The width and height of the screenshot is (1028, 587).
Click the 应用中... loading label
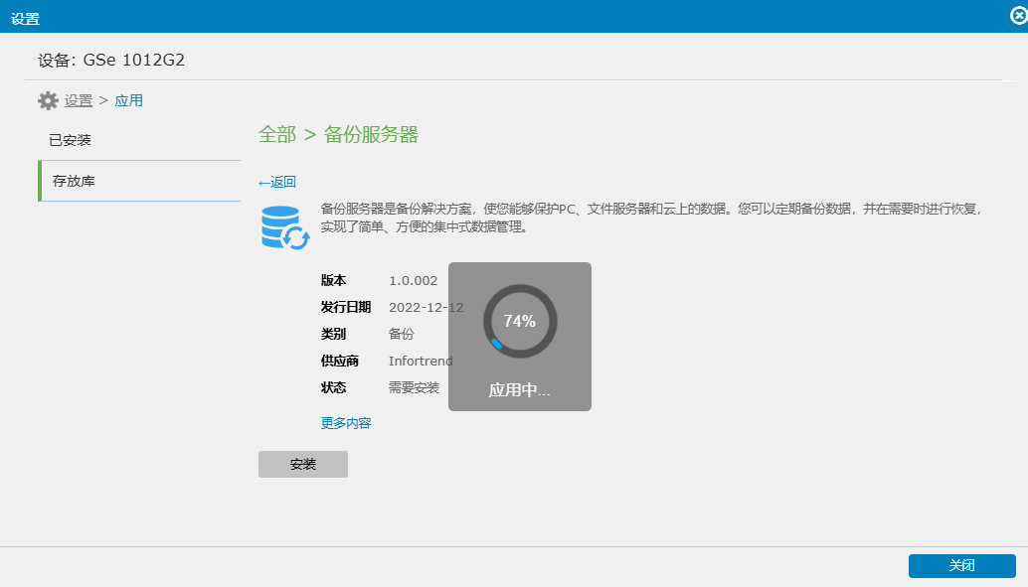[x=519, y=390]
